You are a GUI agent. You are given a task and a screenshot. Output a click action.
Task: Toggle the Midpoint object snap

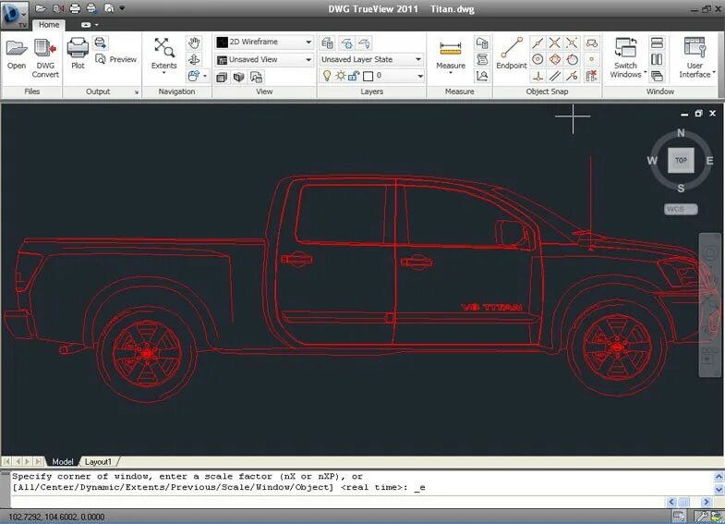pos(538,43)
